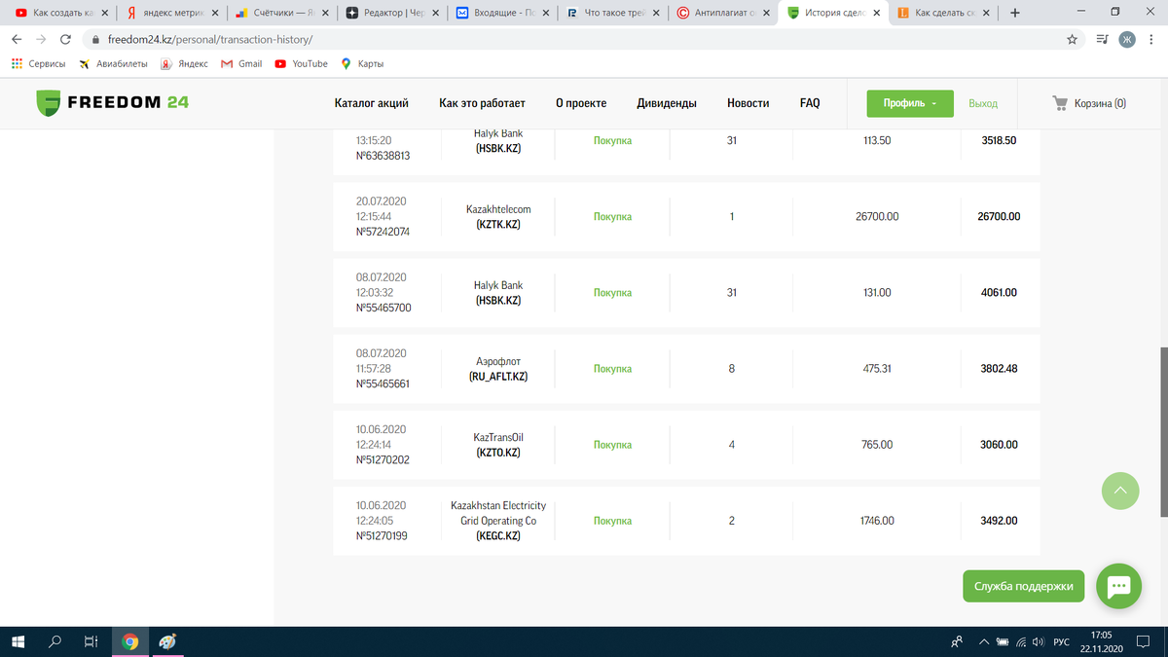Click order number №57242074
1168x657 pixels.
[x=383, y=233]
